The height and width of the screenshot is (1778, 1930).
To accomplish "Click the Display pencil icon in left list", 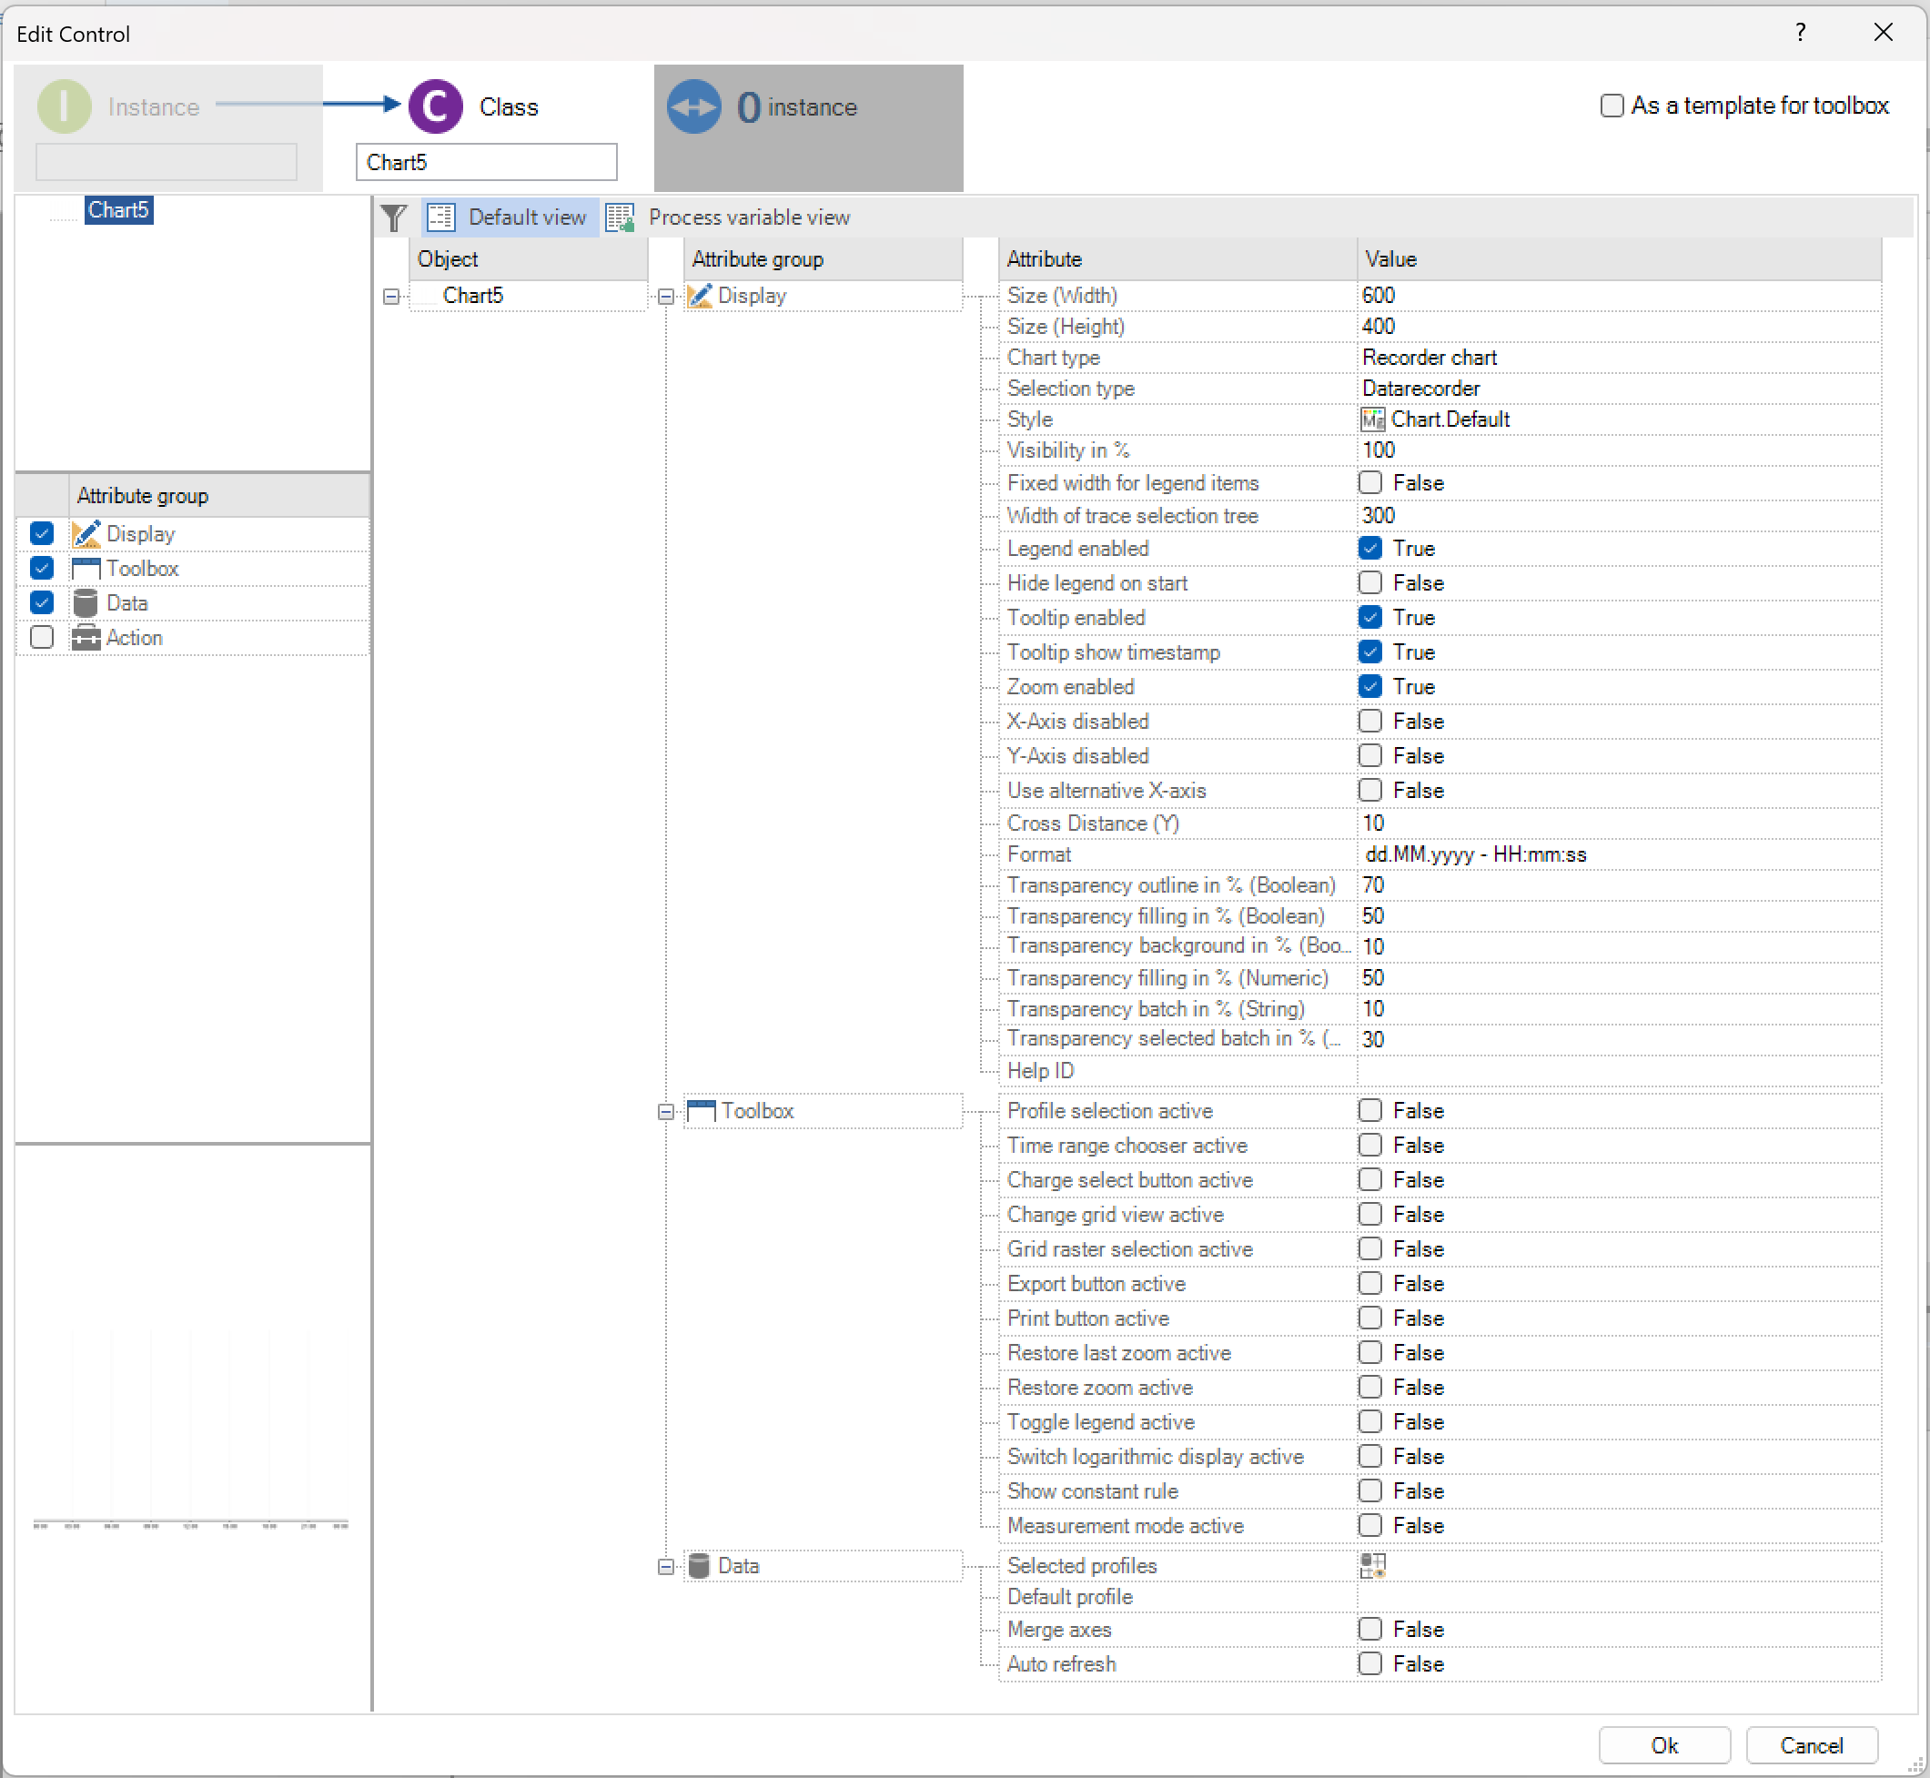I will (86, 534).
